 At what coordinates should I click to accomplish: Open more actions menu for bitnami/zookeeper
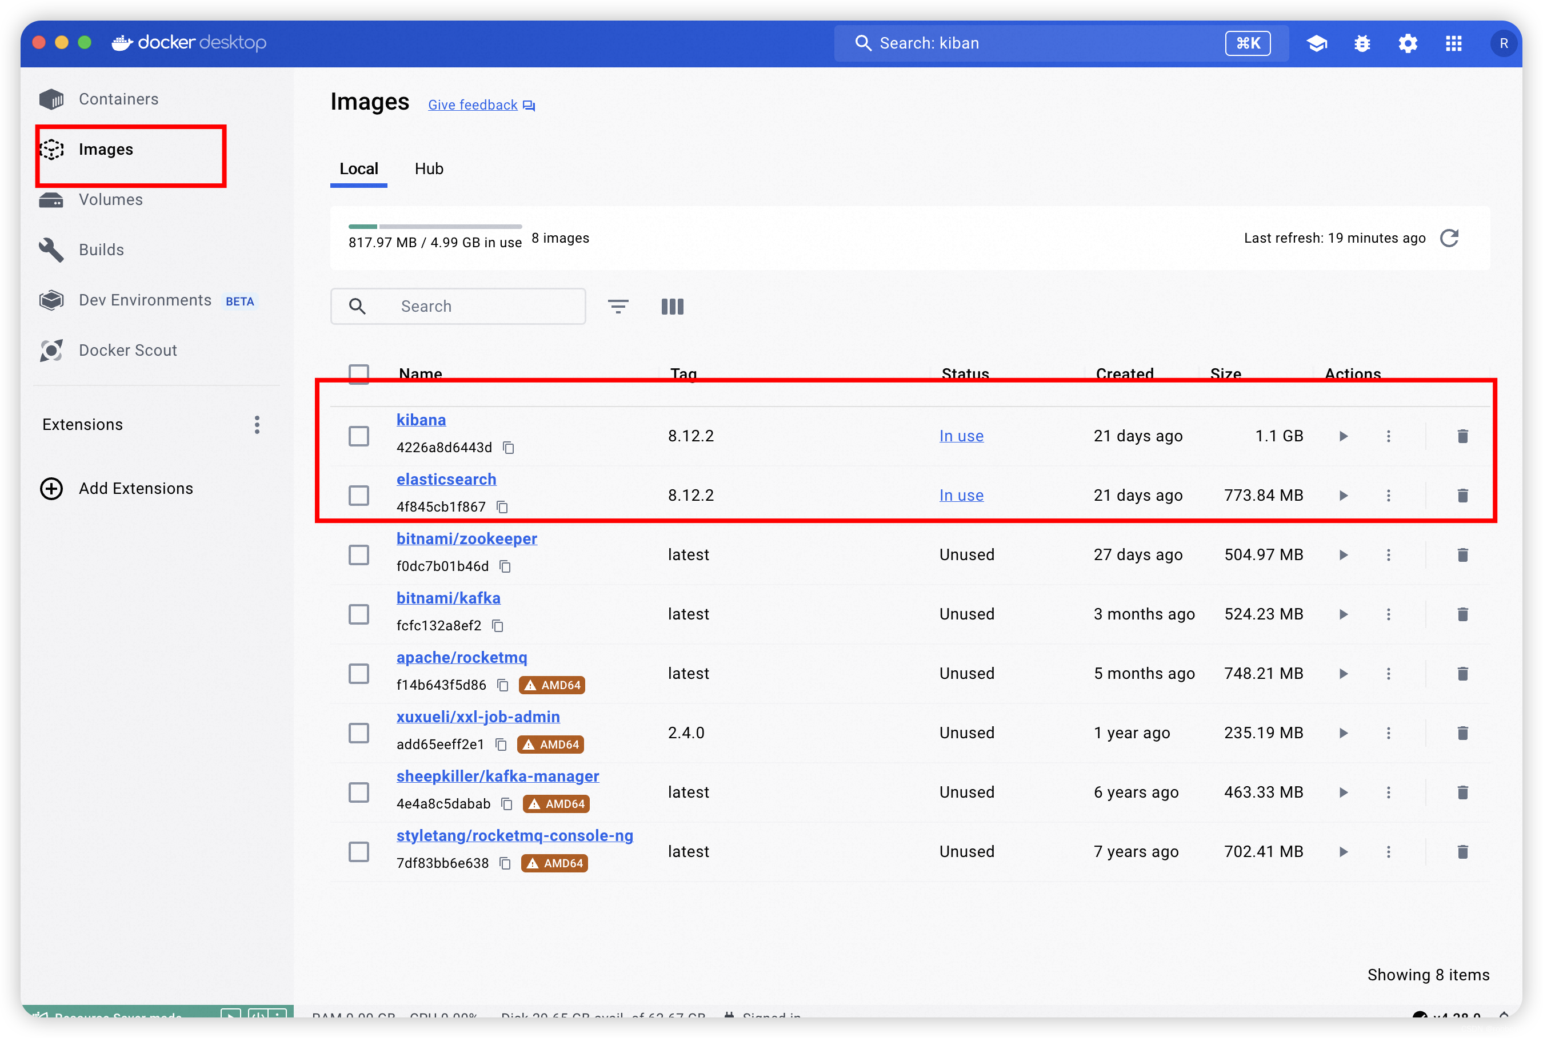pyautogui.click(x=1389, y=555)
